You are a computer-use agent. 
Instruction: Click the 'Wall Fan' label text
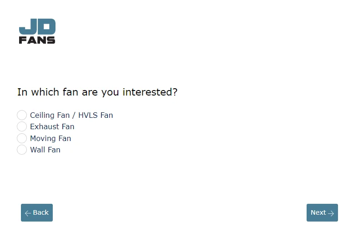(x=45, y=150)
